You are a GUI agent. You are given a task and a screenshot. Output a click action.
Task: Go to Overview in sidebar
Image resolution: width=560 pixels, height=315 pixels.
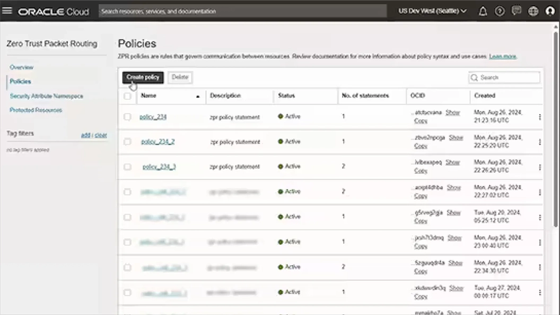click(x=21, y=67)
